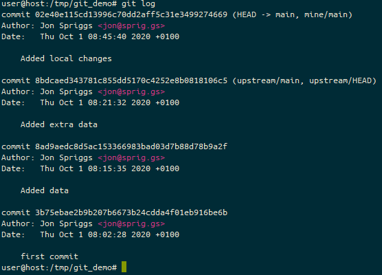Click the 'Added extra data' commit message
The image size is (382, 275).
tap(59, 124)
